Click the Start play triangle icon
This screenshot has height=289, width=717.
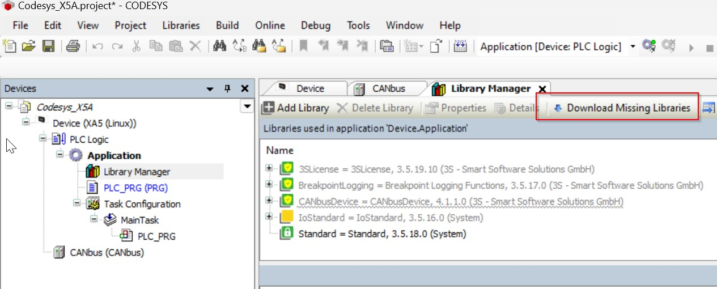(x=691, y=48)
